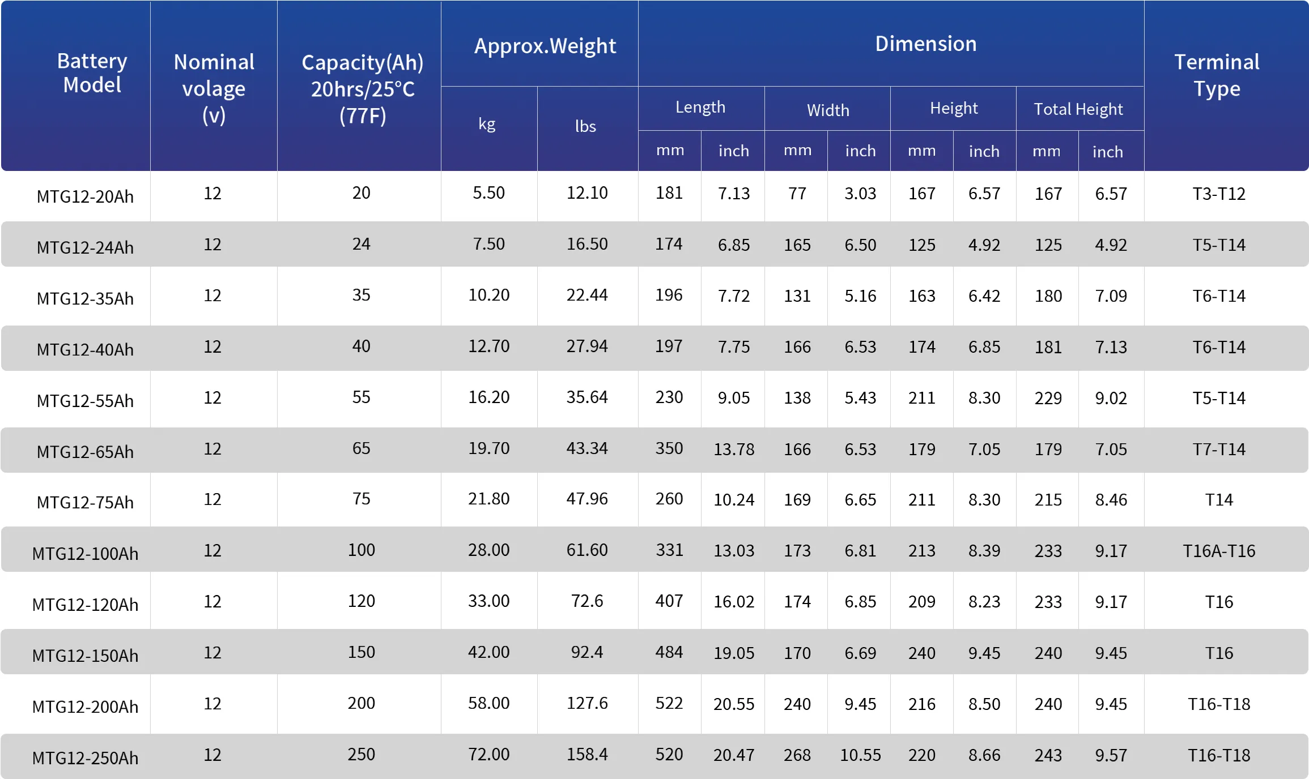
Task: Click the kg weight subheader
Action: [487, 123]
